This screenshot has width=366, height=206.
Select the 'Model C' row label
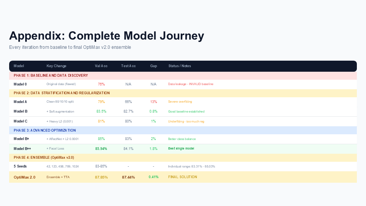20,121
